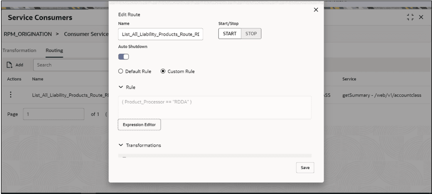Toggle the Auto Shutdown switch
Screen dimensions: 432x194
click(x=123, y=57)
